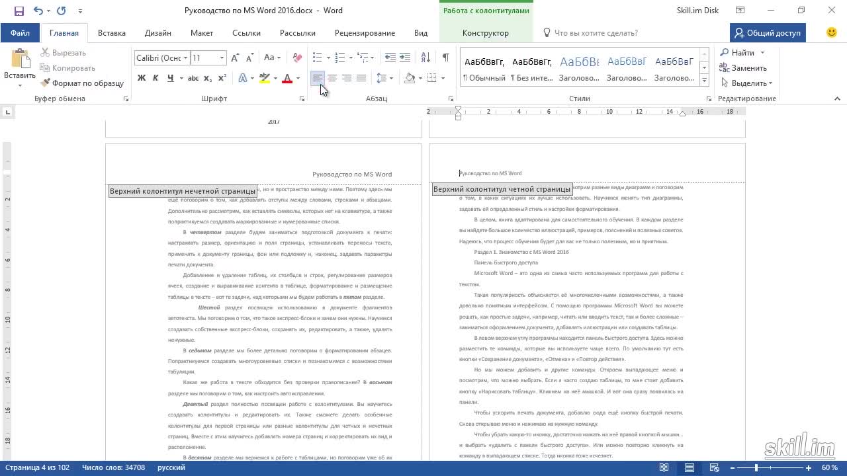
Task: Select Print Layout view in status bar
Action: tap(689, 468)
